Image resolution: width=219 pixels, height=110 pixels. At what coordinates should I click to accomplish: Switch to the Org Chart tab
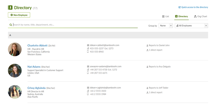click(201, 16)
